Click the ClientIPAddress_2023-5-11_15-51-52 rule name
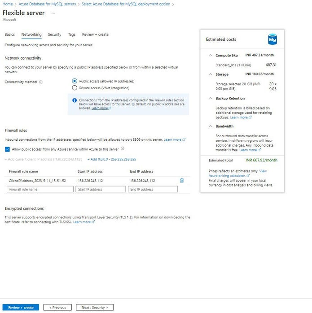This screenshot has width=312, height=313. coord(37,181)
